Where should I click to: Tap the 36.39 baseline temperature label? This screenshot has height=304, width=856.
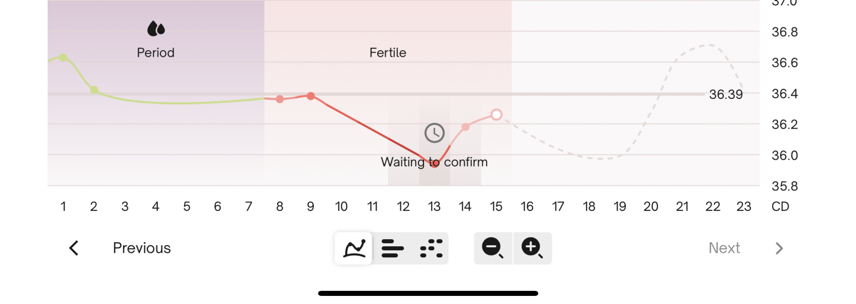[726, 94]
